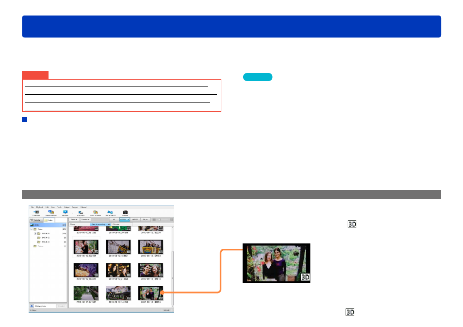Sort by Date of recording column header
The image size is (463, 327).
pos(100,224)
